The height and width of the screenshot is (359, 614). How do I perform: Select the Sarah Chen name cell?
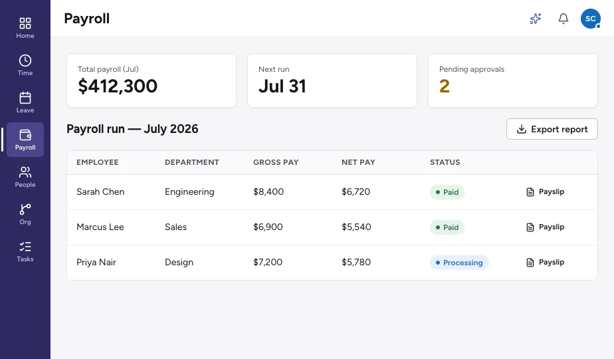point(100,191)
